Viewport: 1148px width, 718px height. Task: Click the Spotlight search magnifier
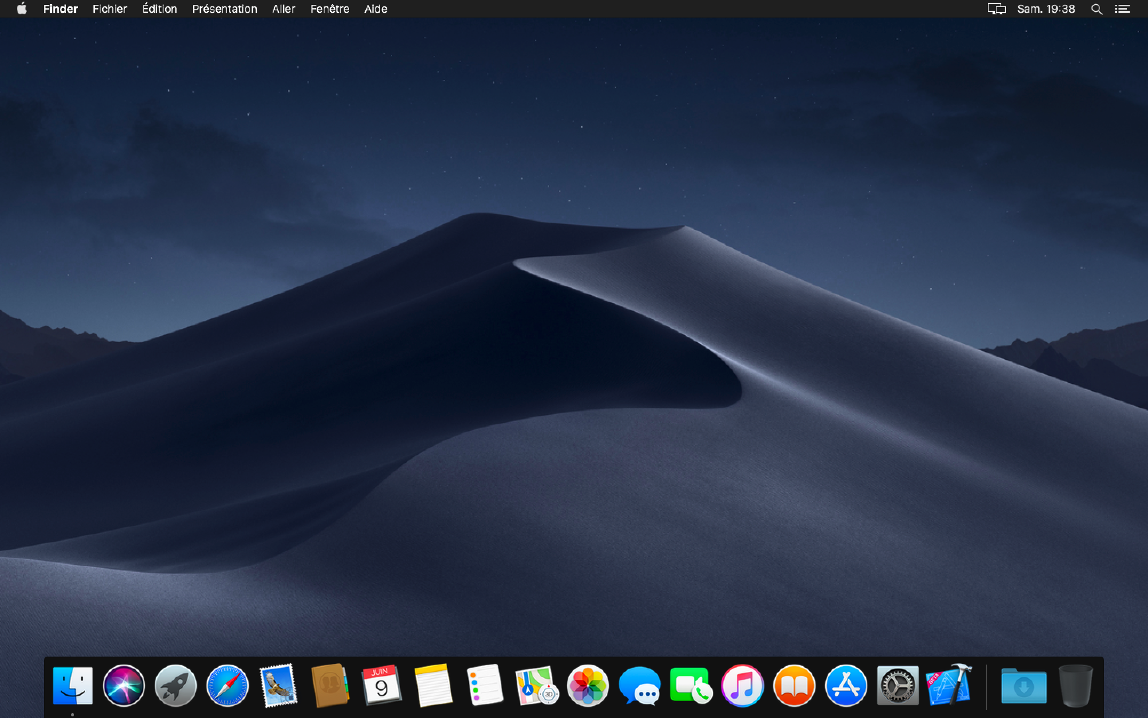[1096, 9]
